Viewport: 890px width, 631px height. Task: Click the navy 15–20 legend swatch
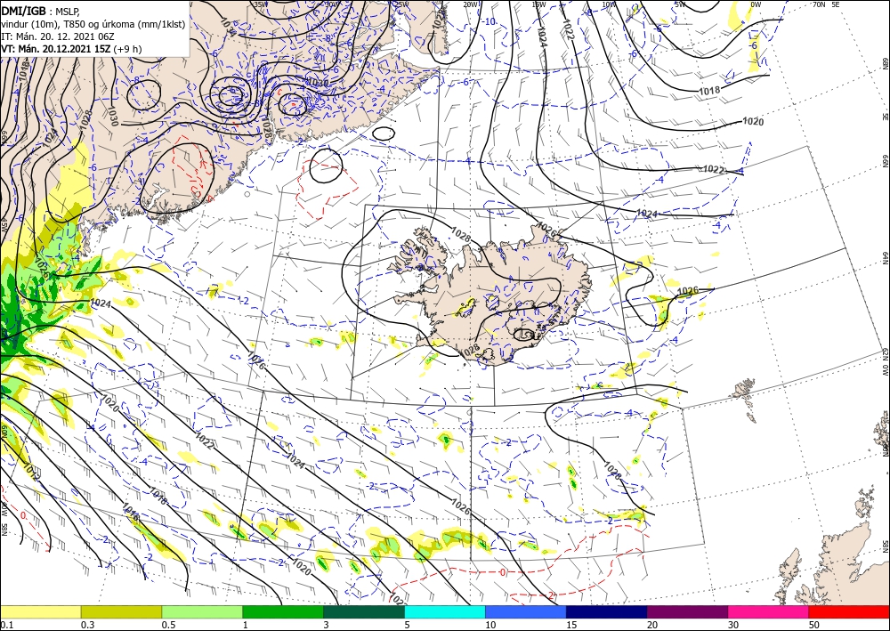point(607,611)
